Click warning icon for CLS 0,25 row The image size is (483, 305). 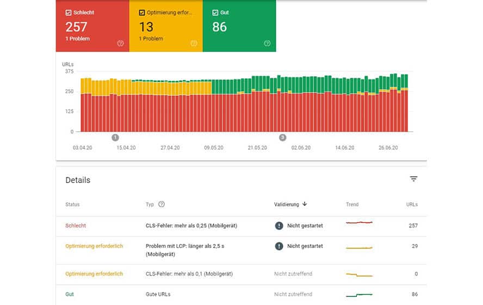(x=279, y=225)
